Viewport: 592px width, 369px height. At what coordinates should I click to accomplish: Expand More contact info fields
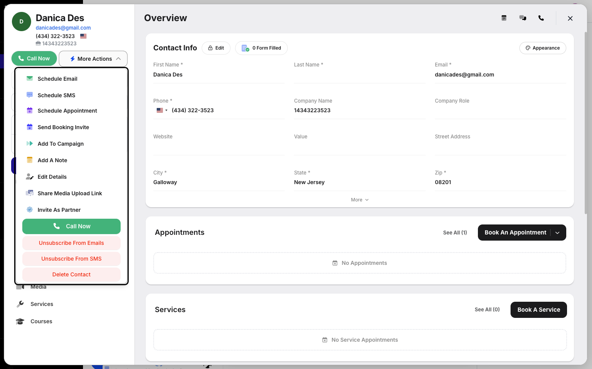point(360,200)
